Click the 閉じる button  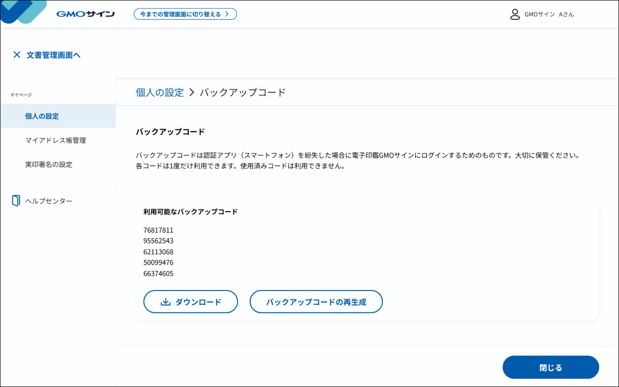tap(551, 367)
